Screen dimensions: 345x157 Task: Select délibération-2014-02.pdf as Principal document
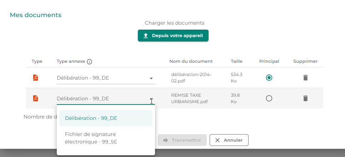coord(269,77)
